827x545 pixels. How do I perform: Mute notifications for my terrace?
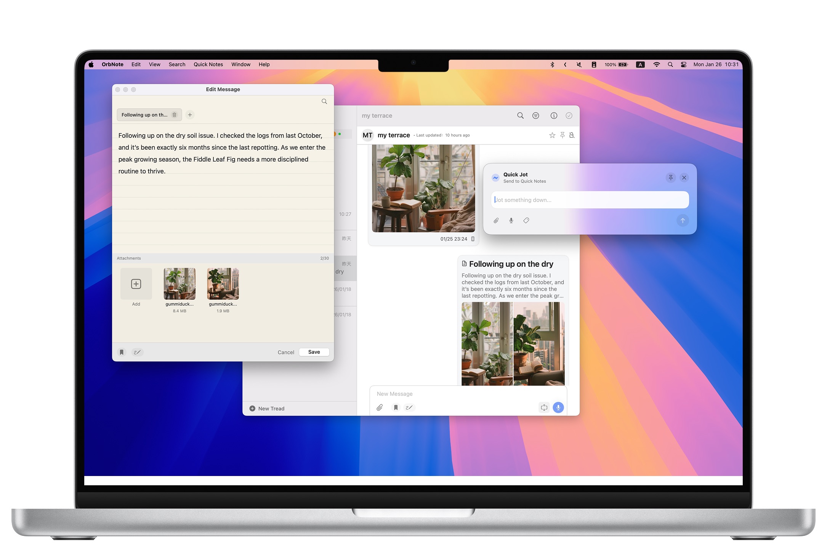[x=572, y=135]
